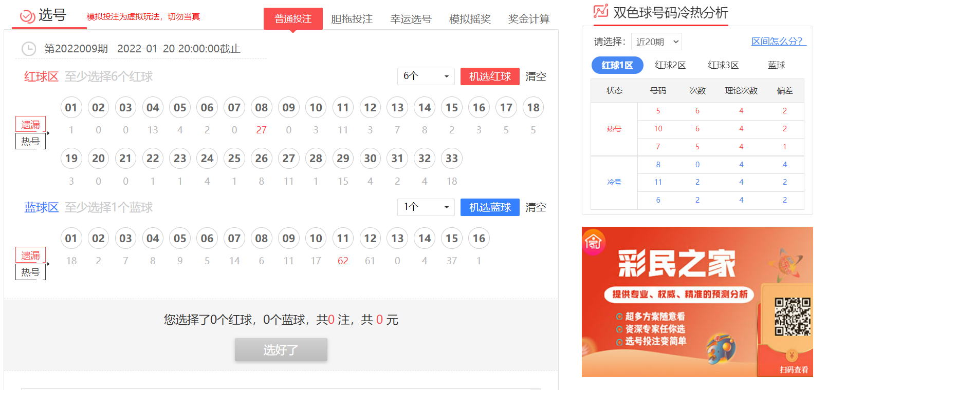Toggle the red zone 遗漏 (missing) view
This screenshot has width=956, height=393.
tap(30, 125)
